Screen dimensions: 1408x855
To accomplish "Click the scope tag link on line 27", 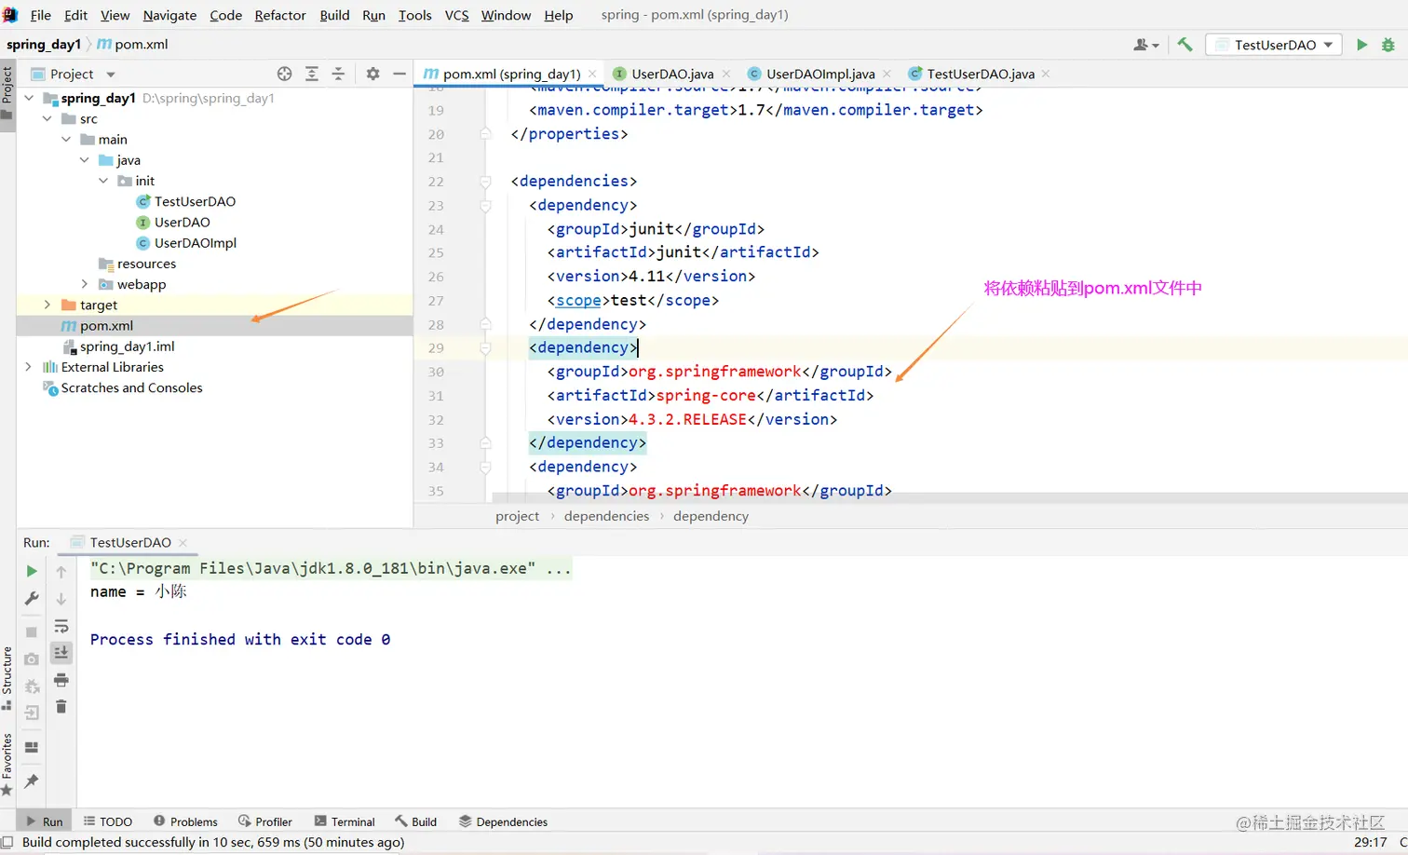I will click(x=578, y=301).
